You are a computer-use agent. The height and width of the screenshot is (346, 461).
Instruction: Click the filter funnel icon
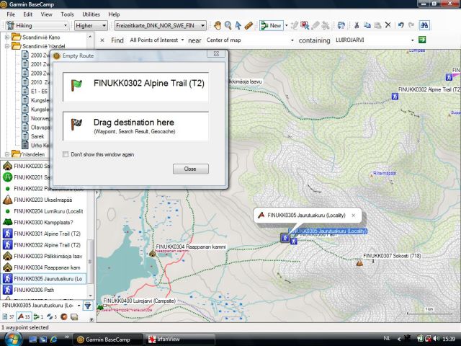coord(87,306)
